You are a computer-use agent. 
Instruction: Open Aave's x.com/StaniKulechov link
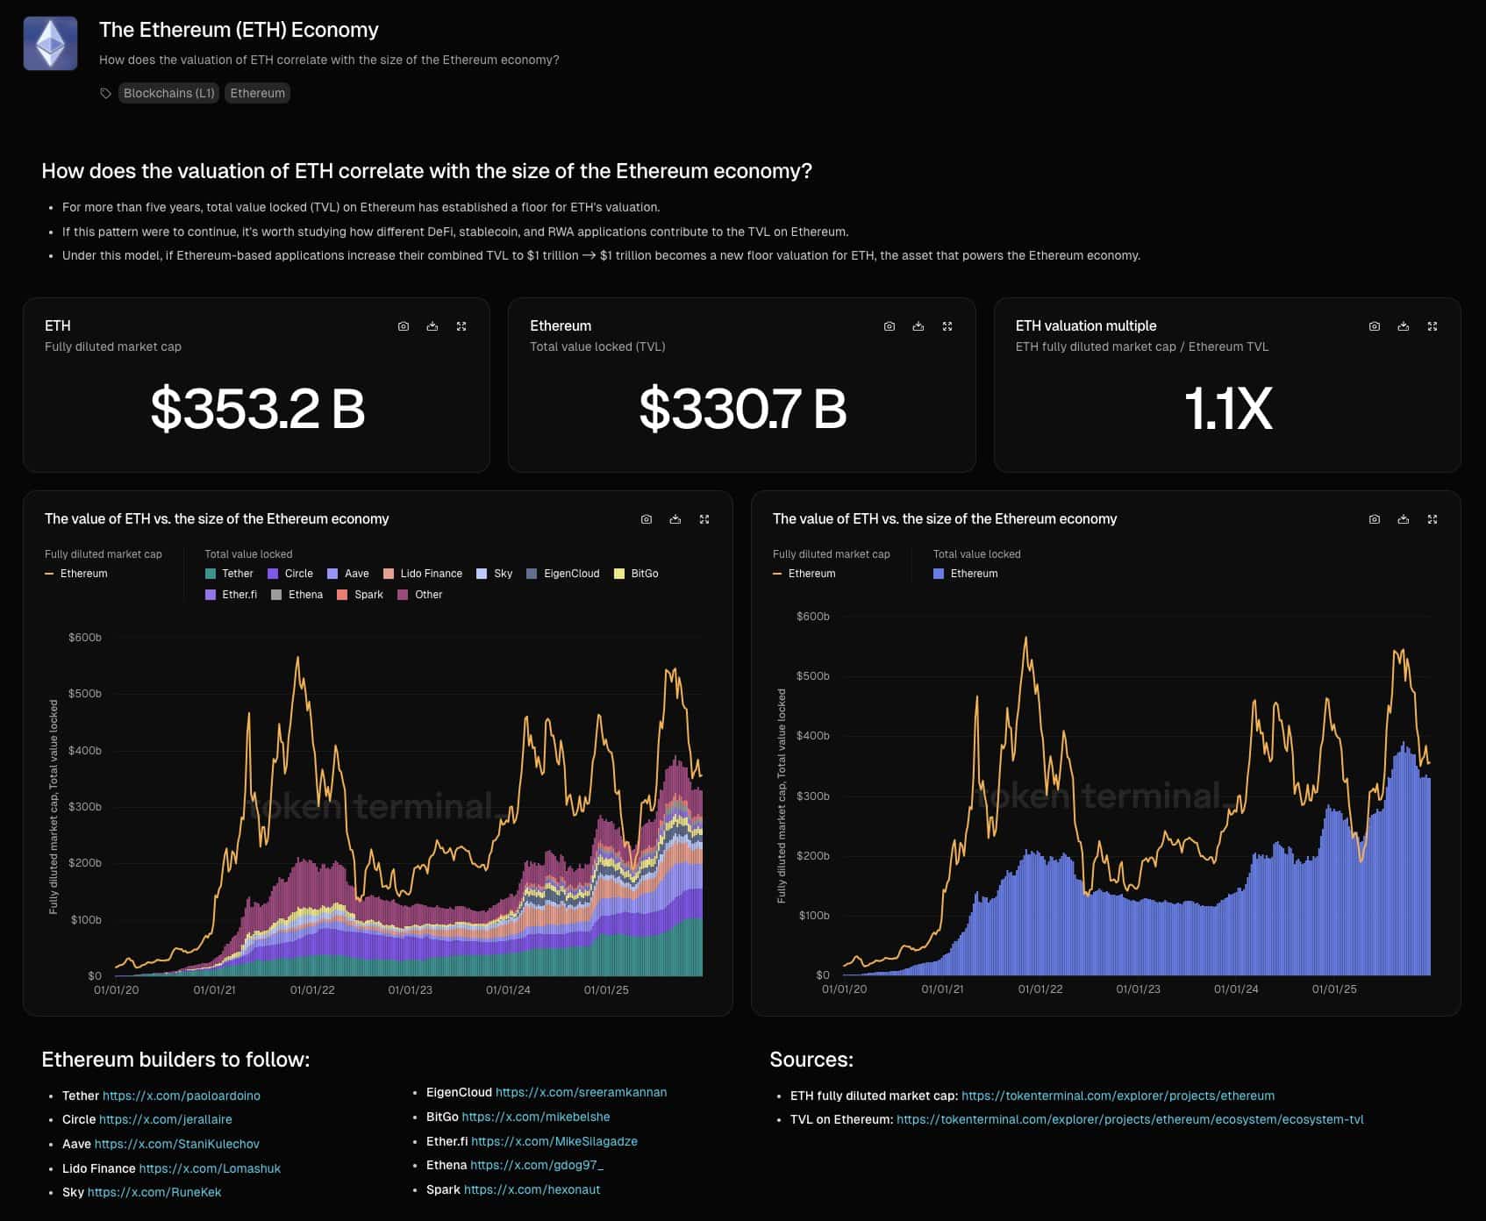[177, 1144]
